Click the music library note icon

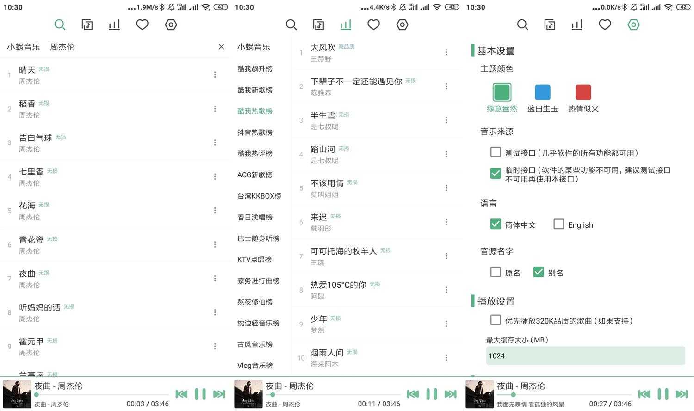(x=319, y=25)
